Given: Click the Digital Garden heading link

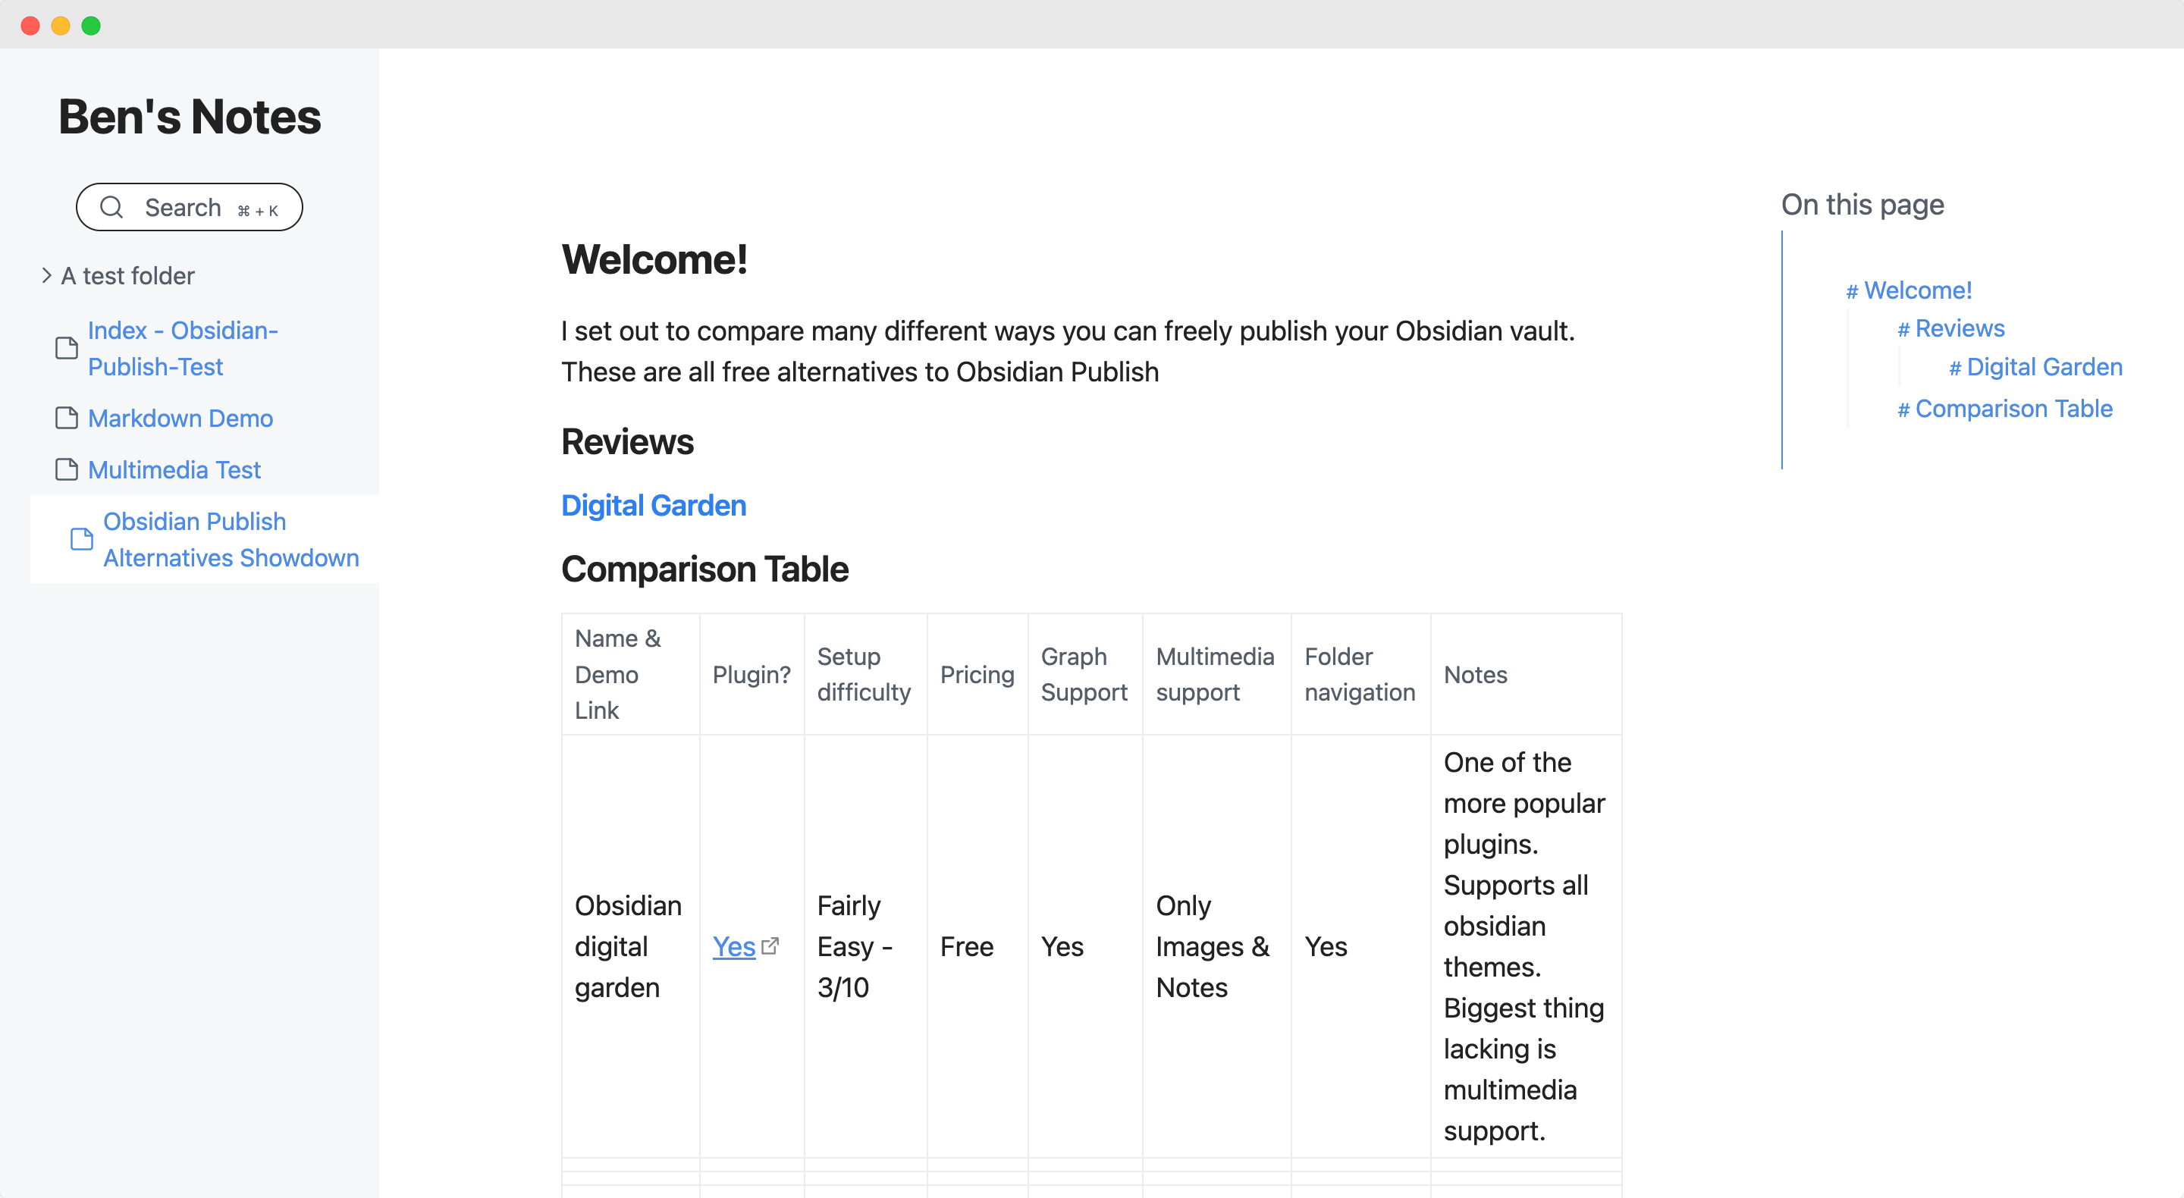Looking at the screenshot, I should pos(653,505).
